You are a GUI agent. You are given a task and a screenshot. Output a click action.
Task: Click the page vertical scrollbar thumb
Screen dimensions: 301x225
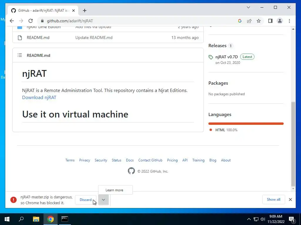tap(293, 144)
